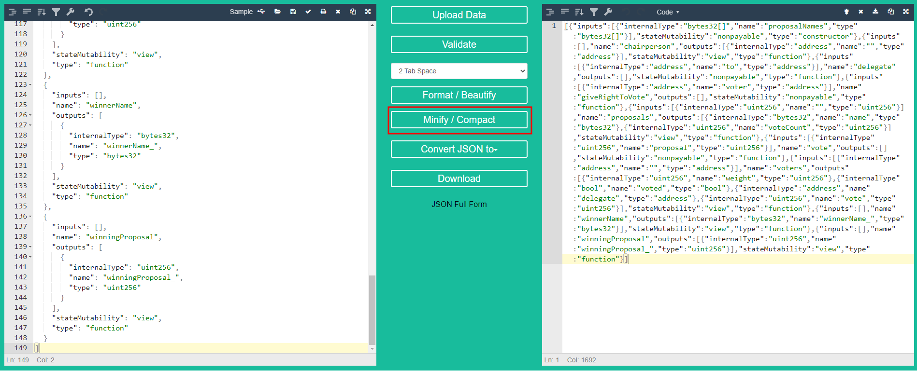Click the Format / Beautify button
Image resolution: width=917 pixels, height=371 pixels.
(x=459, y=95)
